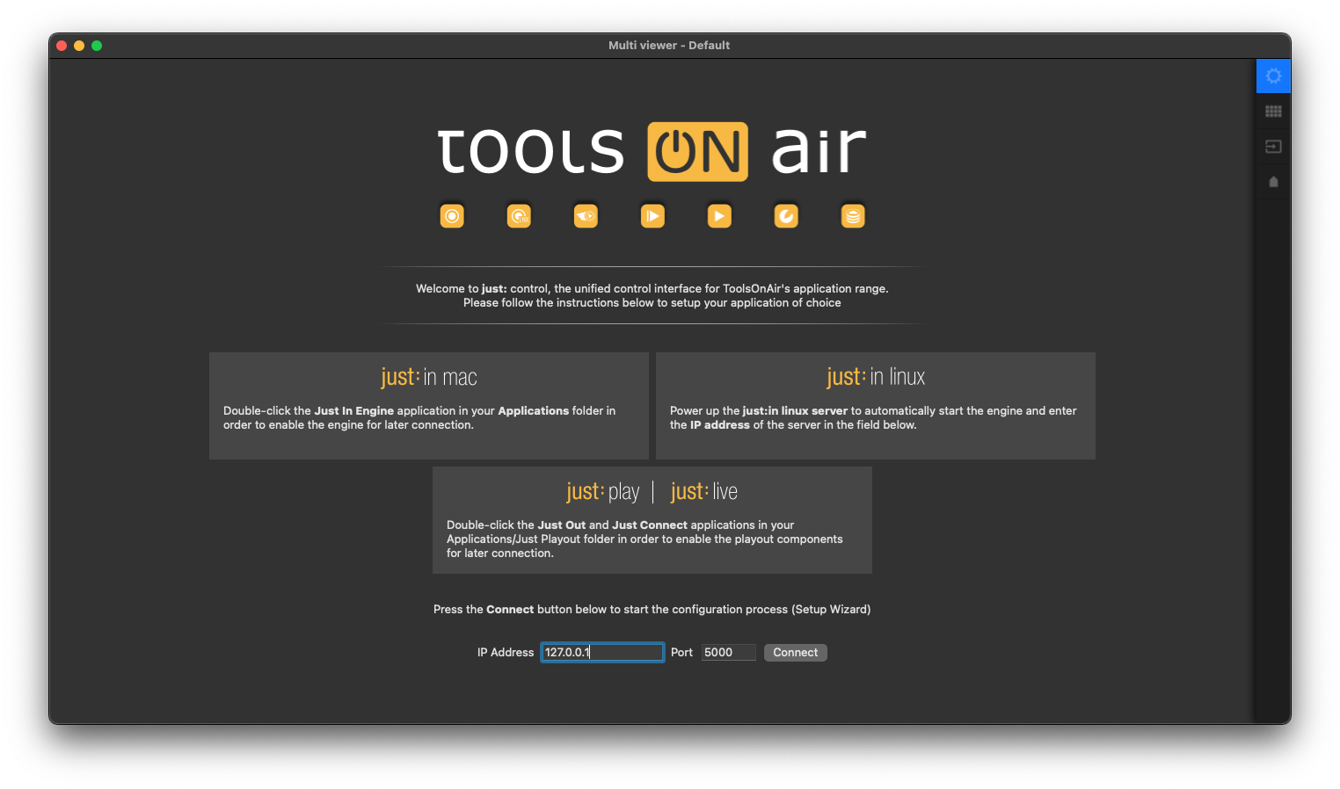Click the just:in mac heading

[429, 377]
